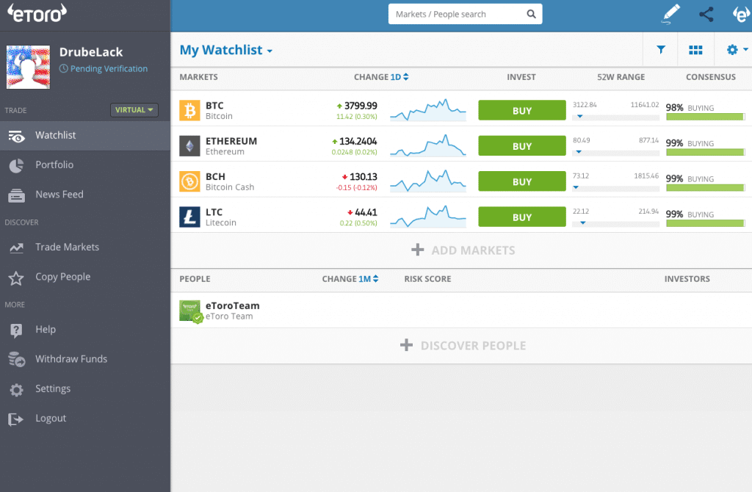752x492 pixels.
Task: Click the Settings gear icon in sidebar
Action: pyautogui.click(x=16, y=390)
